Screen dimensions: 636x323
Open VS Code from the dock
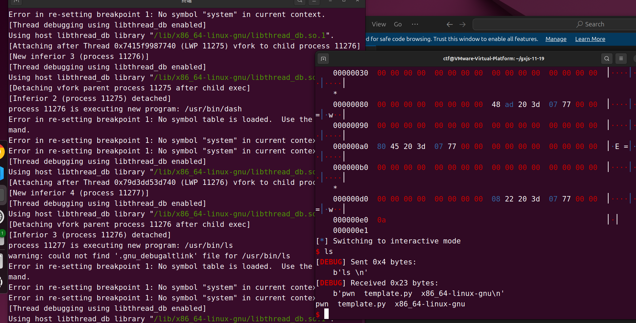click(x=1, y=173)
